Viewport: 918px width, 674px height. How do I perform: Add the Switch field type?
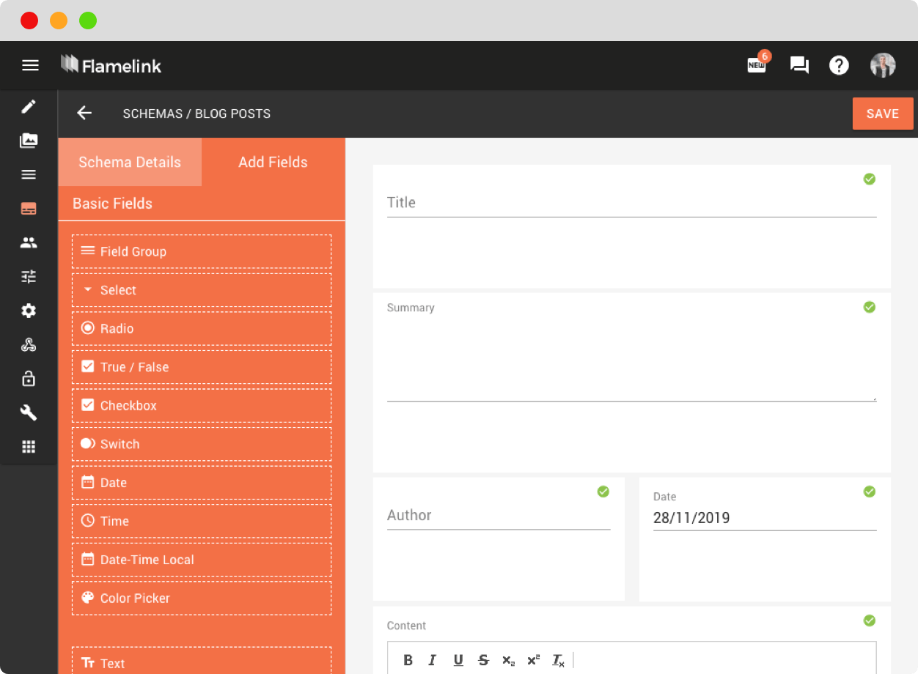tap(202, 444)
